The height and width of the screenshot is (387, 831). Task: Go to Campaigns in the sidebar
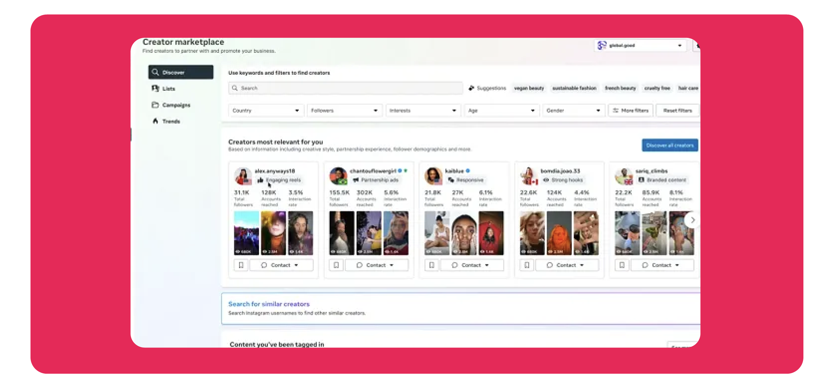tap(176, 105)
